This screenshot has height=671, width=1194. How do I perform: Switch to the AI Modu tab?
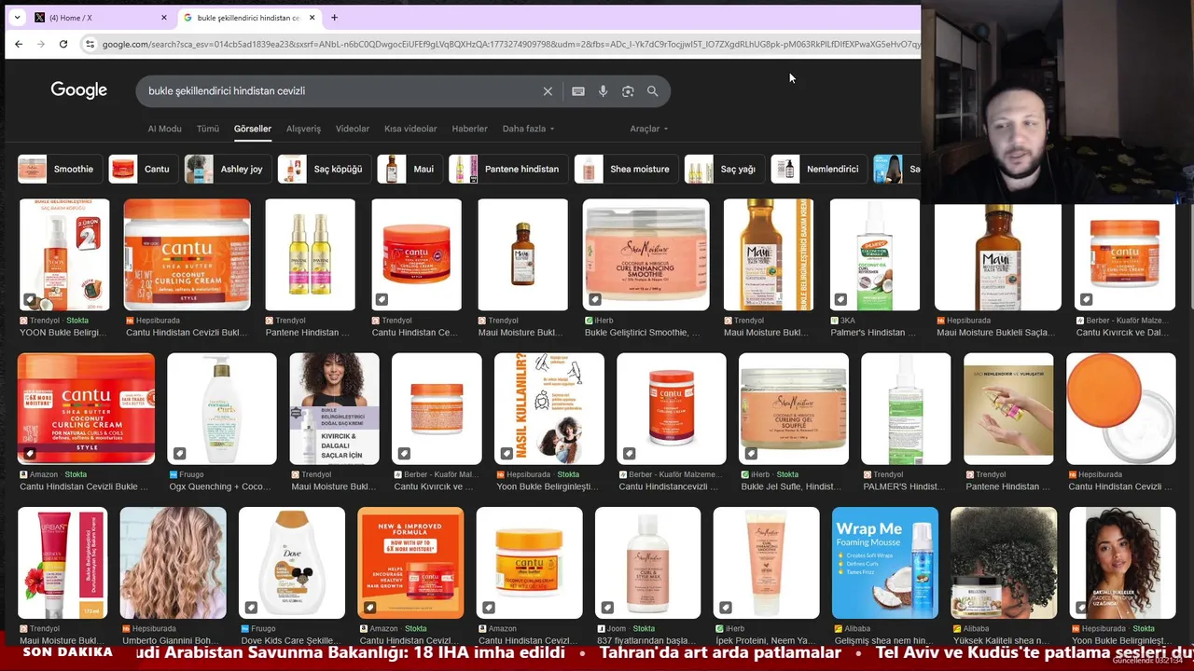pos(164,129)
